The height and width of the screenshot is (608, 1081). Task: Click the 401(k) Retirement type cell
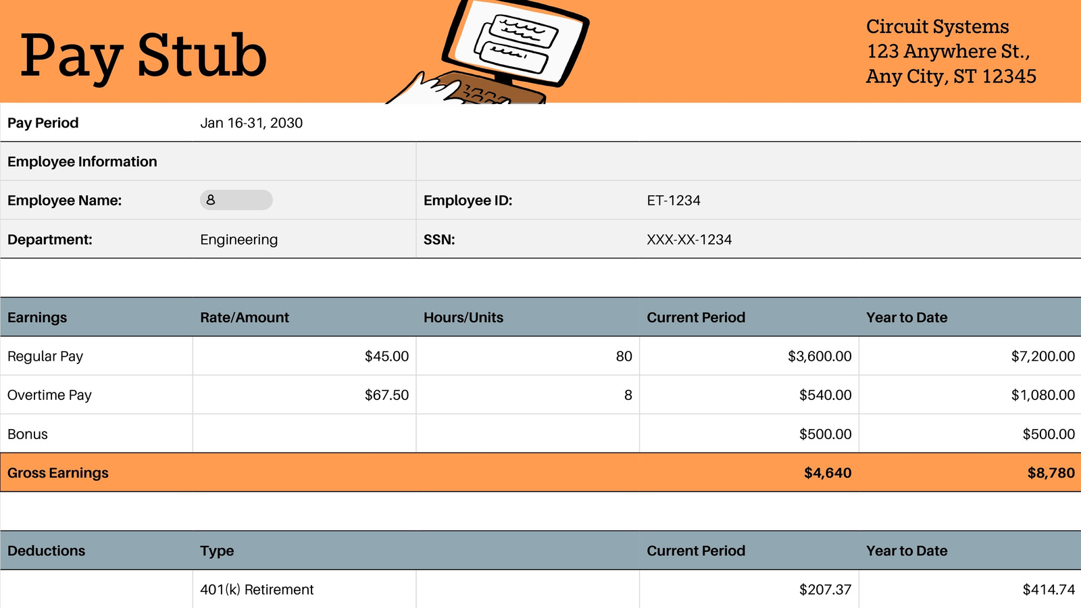[304, 589]
